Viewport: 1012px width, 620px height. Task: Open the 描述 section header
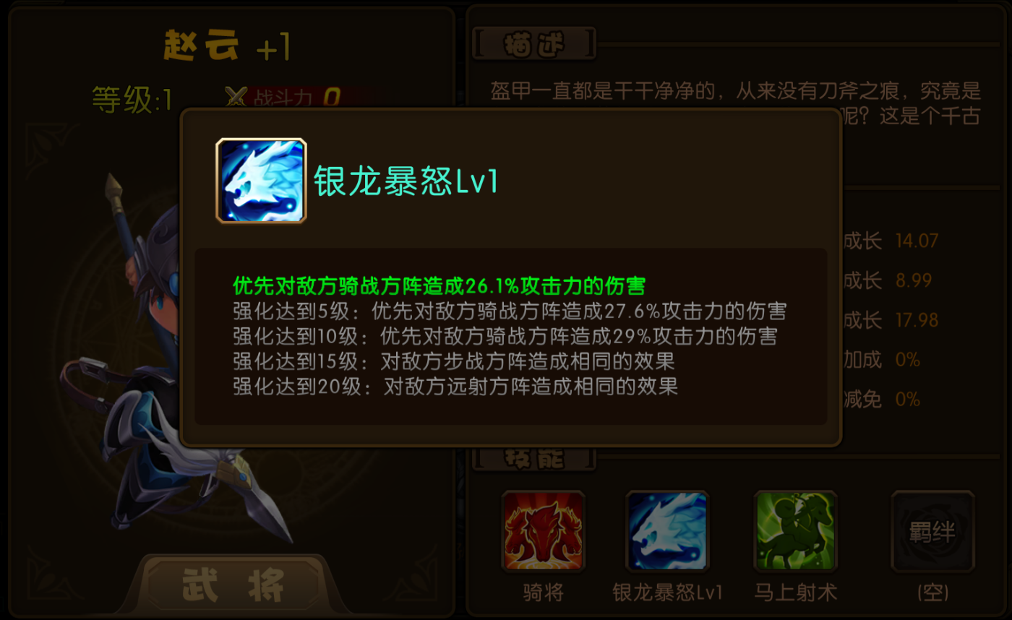(x=534, y=44)
